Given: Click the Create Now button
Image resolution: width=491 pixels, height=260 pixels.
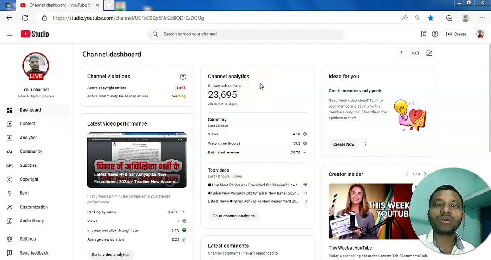Looking at the screenshot, I should point(344,144).
